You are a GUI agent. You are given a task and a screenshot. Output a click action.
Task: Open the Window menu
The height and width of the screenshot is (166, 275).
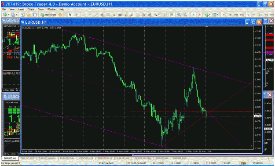point(51,9)
